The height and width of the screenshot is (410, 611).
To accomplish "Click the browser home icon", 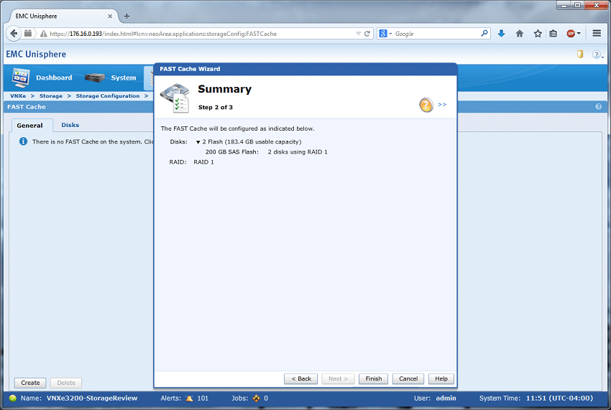I will coord(520,34).
